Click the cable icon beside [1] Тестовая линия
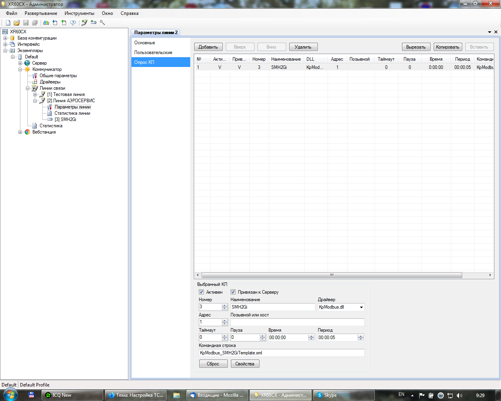The image size is (501, 401). tap(42, 94)
